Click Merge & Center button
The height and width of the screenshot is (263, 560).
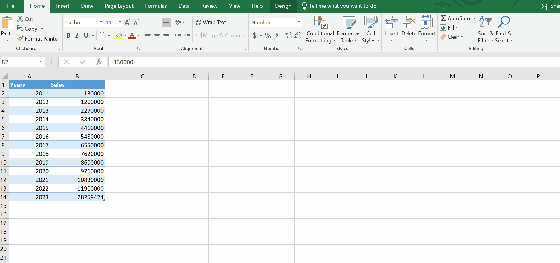pos(218,35)
